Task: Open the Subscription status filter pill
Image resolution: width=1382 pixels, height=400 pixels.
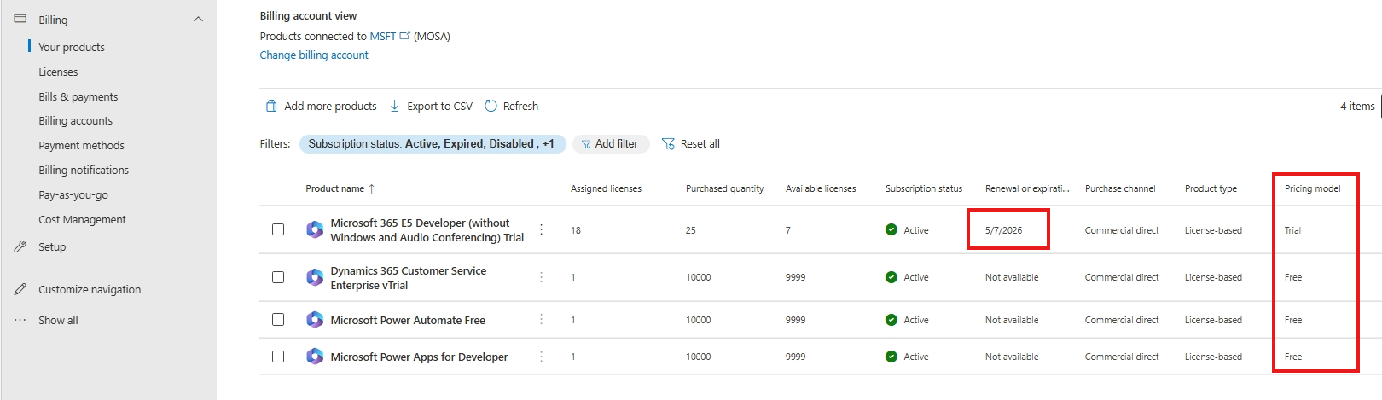Action: [x=433, y=144]
